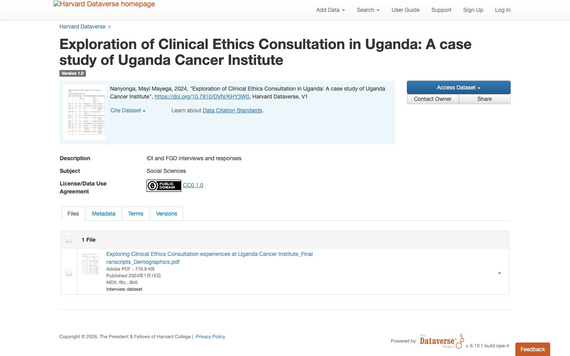Click the Contact Owner button
570x356 pixels.
(x=433, y=99)
